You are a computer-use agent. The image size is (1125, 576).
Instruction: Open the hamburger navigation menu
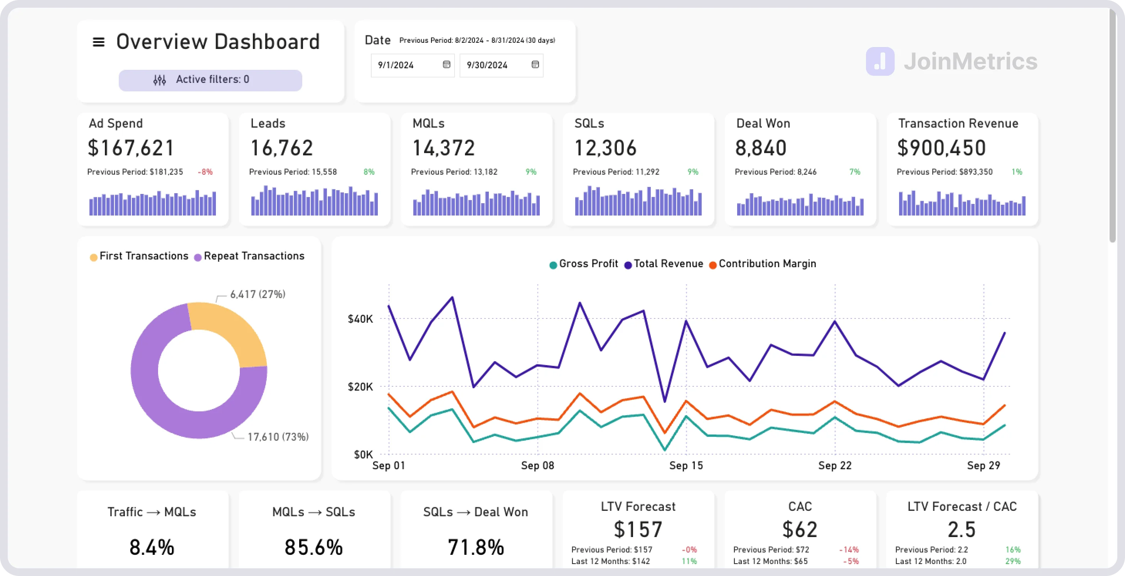click(x=98, y=42)
